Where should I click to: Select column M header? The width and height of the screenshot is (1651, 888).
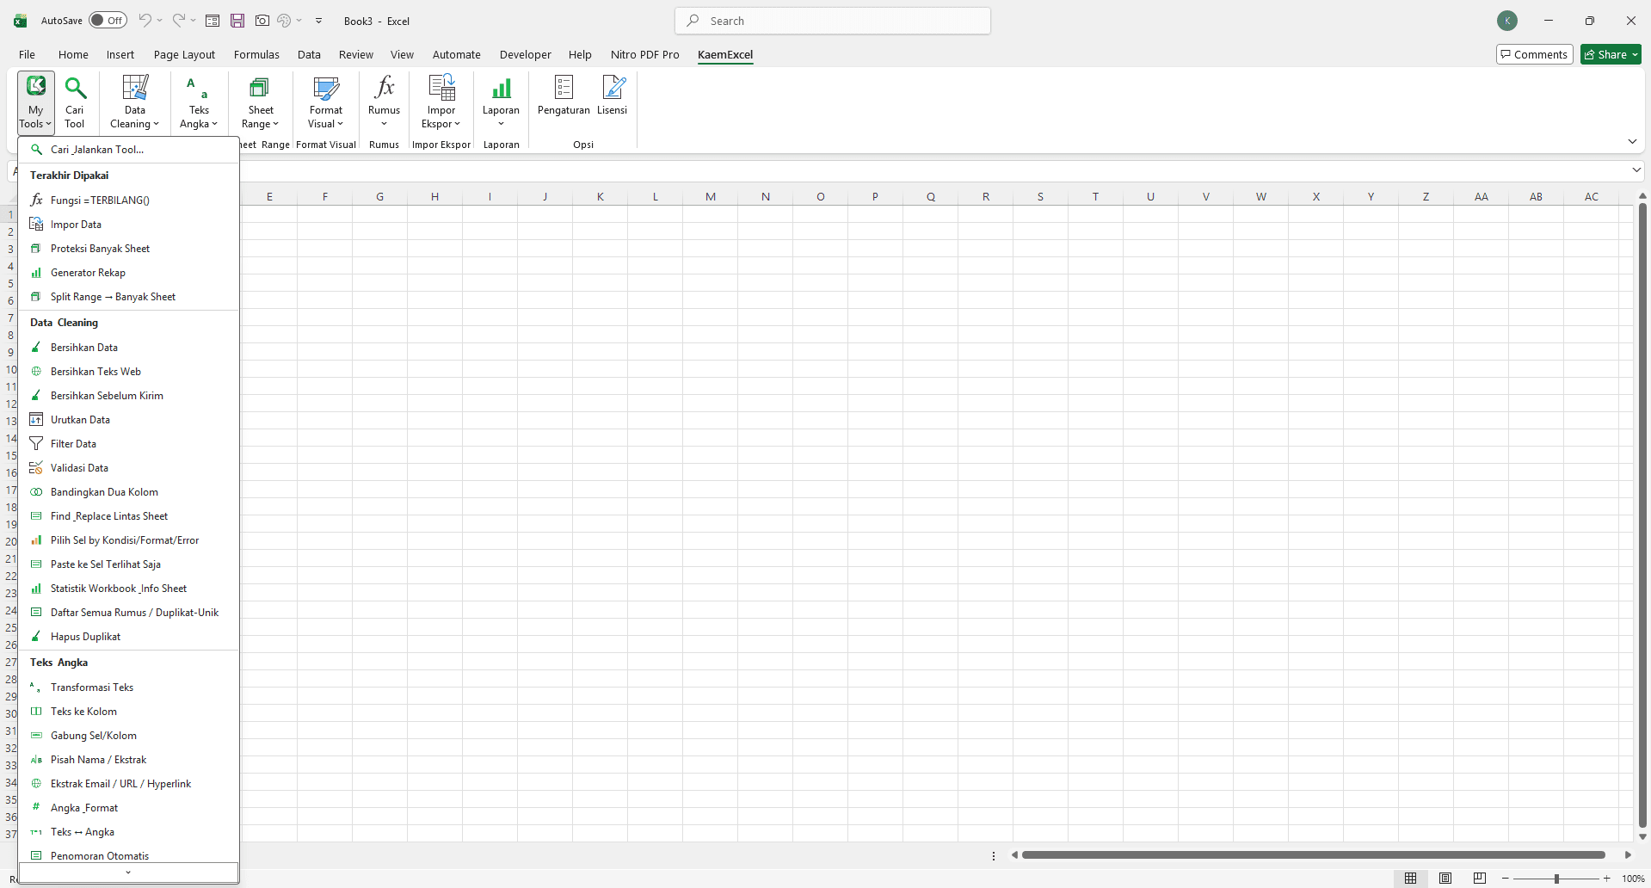point(711,197)
